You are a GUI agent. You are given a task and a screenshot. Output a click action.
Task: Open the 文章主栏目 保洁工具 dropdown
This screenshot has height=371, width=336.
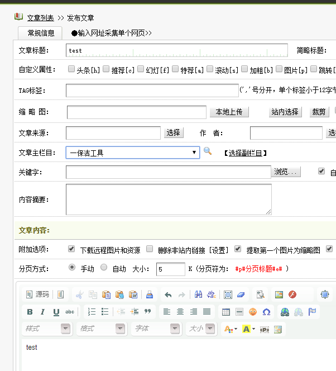click(133, 153)
